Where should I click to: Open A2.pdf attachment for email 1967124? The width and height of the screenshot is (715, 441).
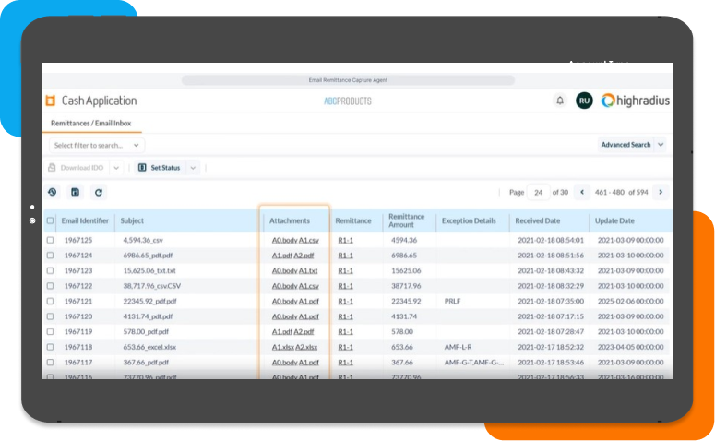(x=304, y=256)
